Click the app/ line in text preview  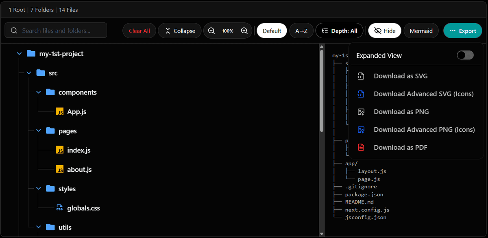(351, 164)
